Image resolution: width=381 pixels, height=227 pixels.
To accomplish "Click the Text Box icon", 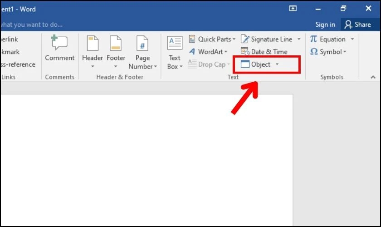I will (175, 43).
